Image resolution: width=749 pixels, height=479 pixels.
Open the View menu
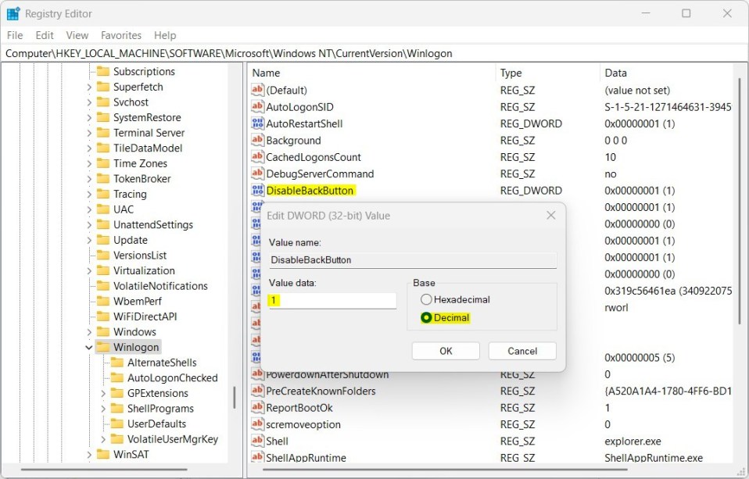point(77,35)
